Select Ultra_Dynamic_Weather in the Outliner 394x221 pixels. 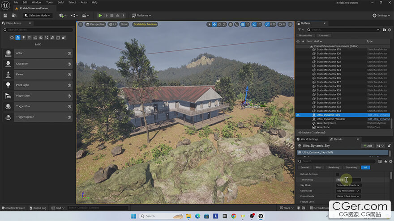(x=331, y=119)
